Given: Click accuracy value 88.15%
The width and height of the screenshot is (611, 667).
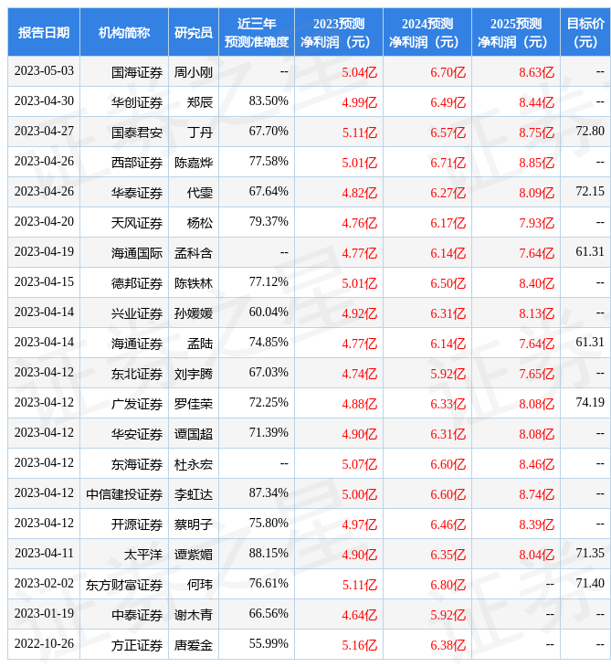Looking at the screenshot, I should [x=269, y=554].
